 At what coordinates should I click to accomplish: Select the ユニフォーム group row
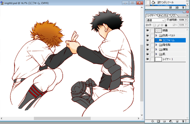coord(170,40)
